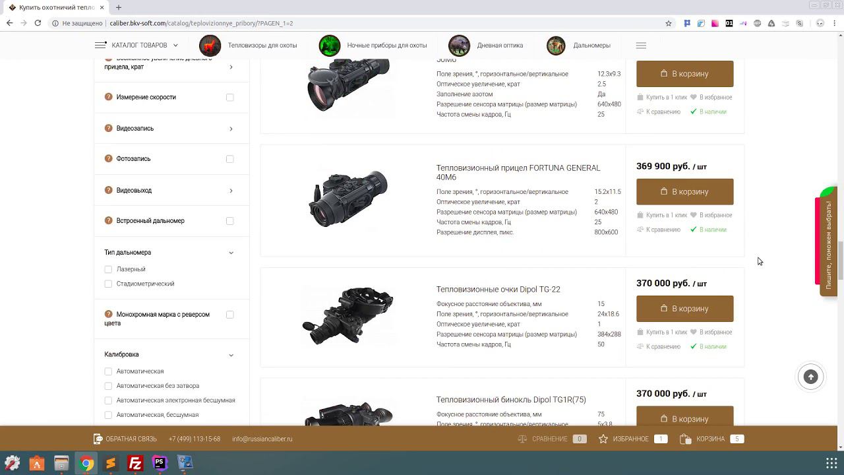
Task: Open a new browser tab
Action: (119, 7)
